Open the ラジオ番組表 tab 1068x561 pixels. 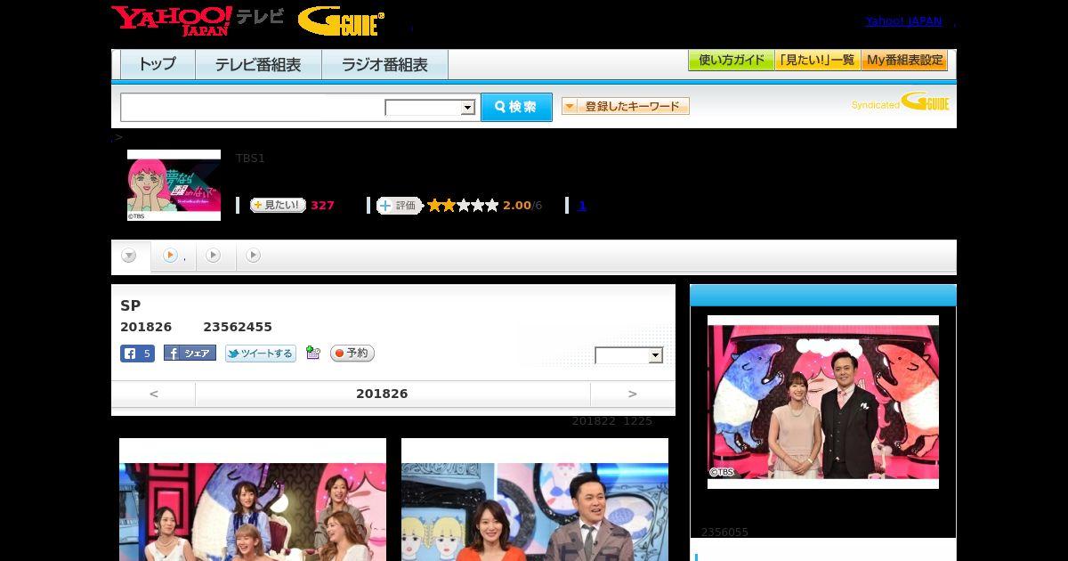pos(384,64)
